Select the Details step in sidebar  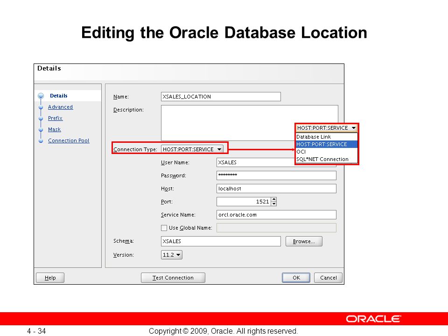(x=59, y=96)
